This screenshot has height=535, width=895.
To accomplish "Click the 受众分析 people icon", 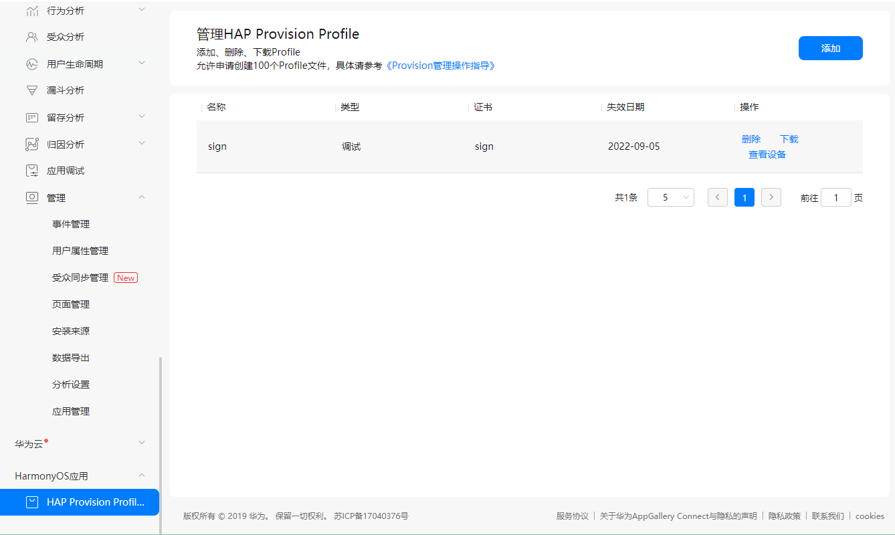I will point(32,37).
